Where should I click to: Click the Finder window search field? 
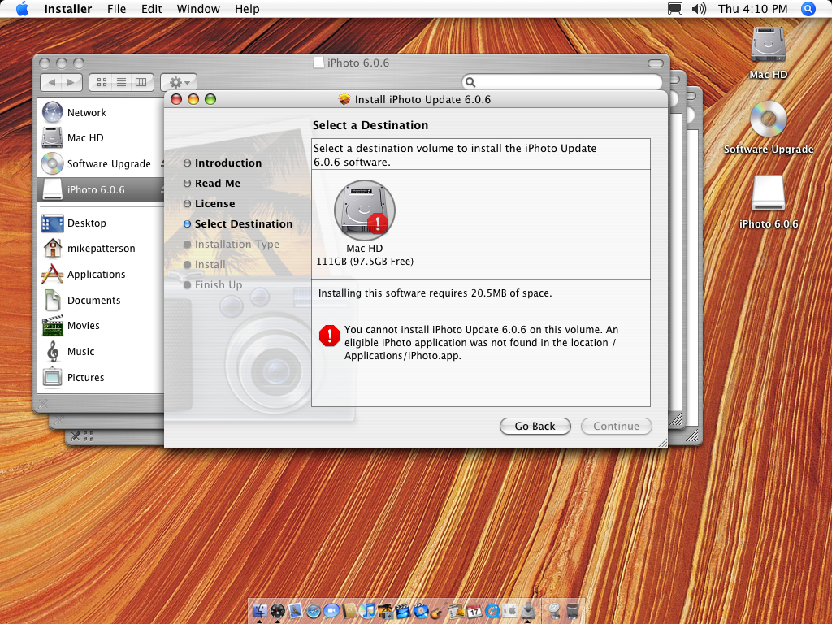[562, 82]
